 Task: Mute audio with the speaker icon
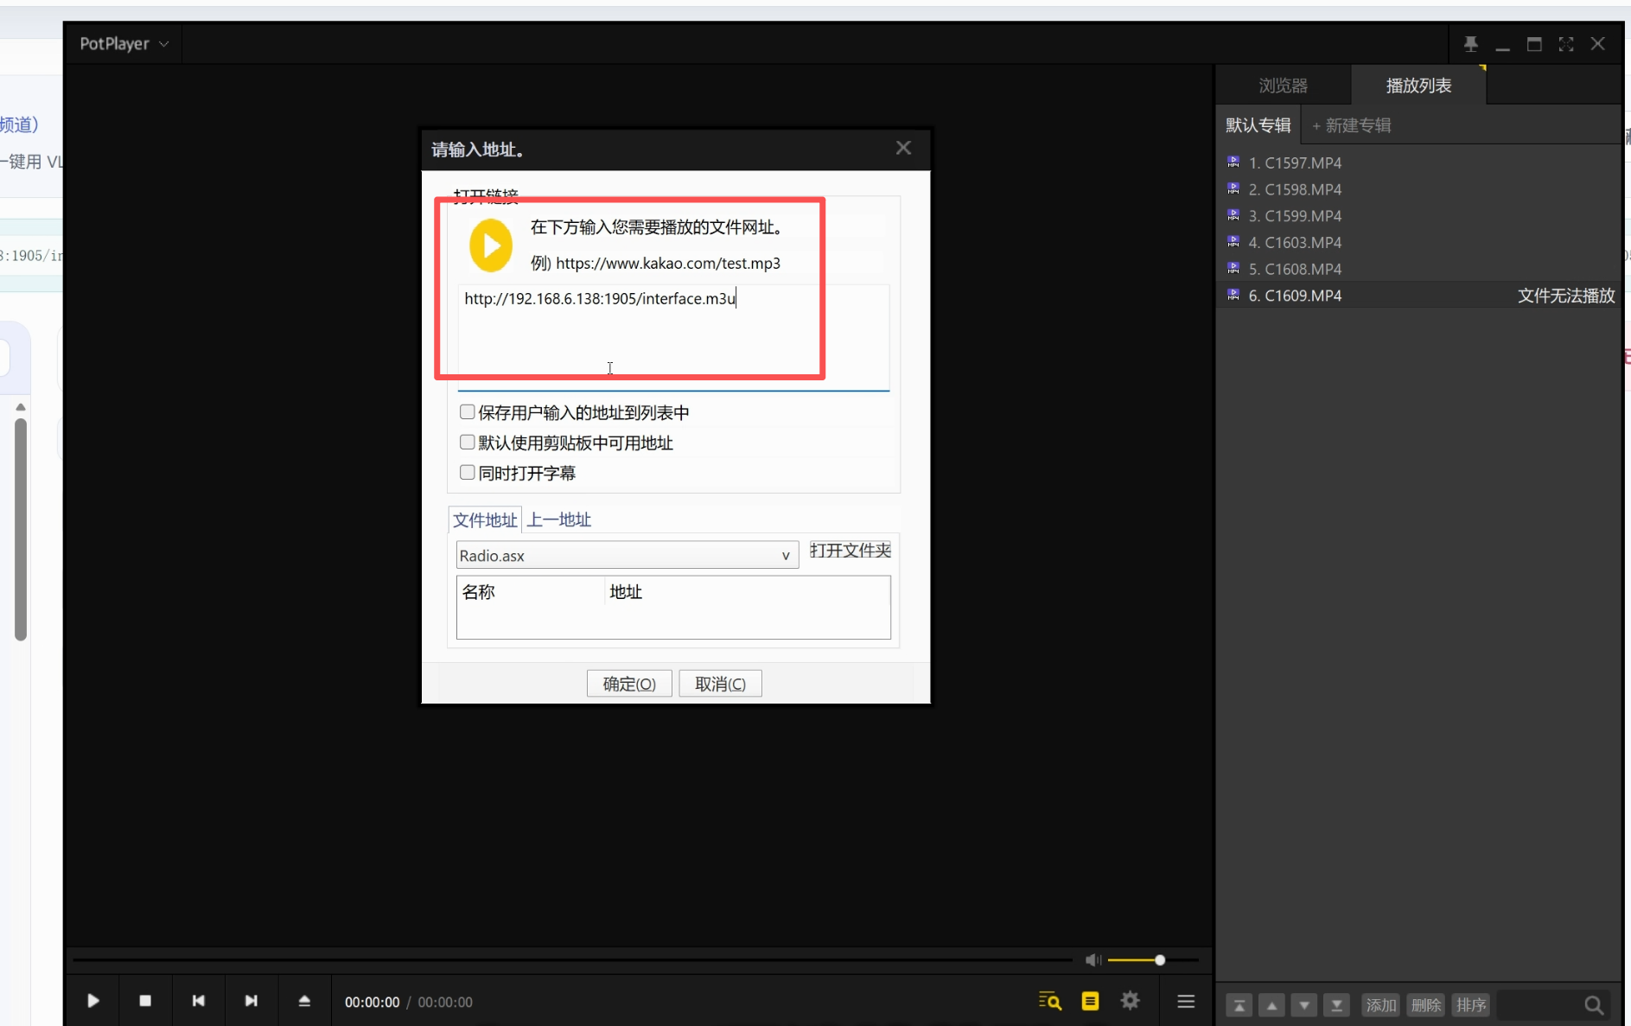coord(1093,959)
